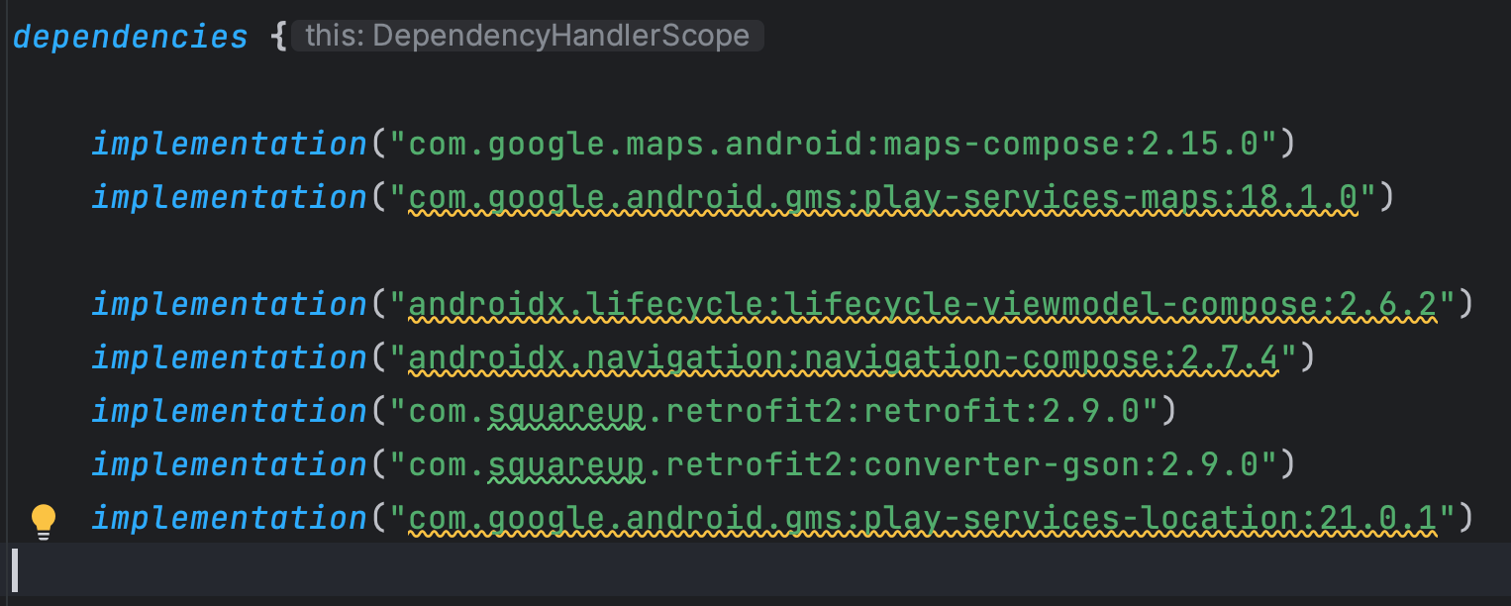Click implementation keyword beside the lightbulb
The height and width of the screenshot is (606, 1511).
click(x=230, y=518)
